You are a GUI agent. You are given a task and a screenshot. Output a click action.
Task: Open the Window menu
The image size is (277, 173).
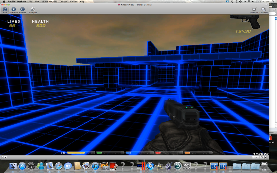click(74, 1)
